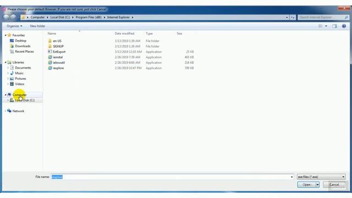
Task: Click the Back navigation arrow
Action: pos(7,17)
